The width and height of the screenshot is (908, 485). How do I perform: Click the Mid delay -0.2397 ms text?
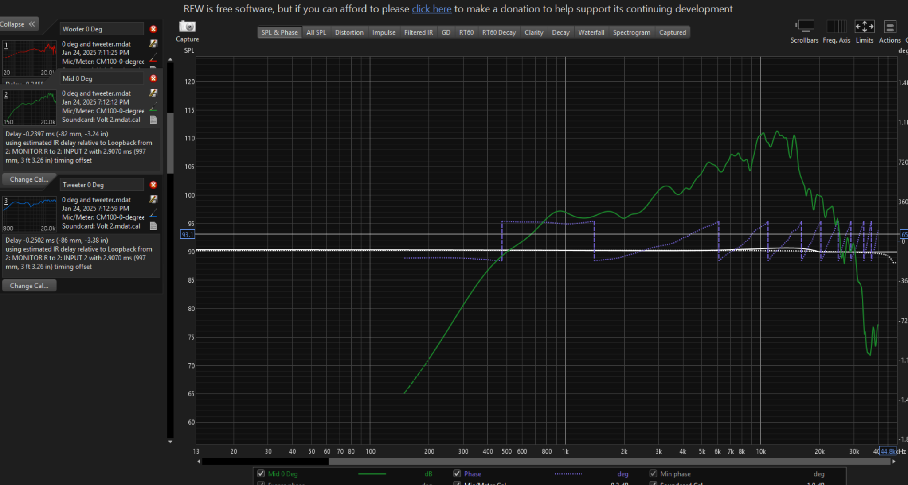point(57,134)
